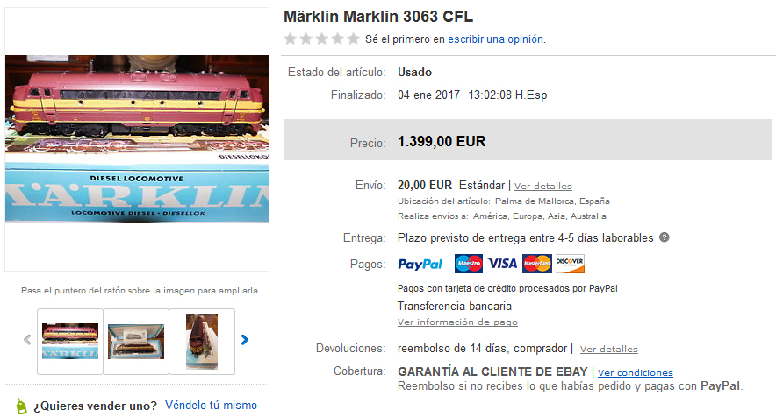The height and width of the screenshot is (417, 776).
Task: Select second thumbnail of boxed locomotive
Action: pos(136,342)
